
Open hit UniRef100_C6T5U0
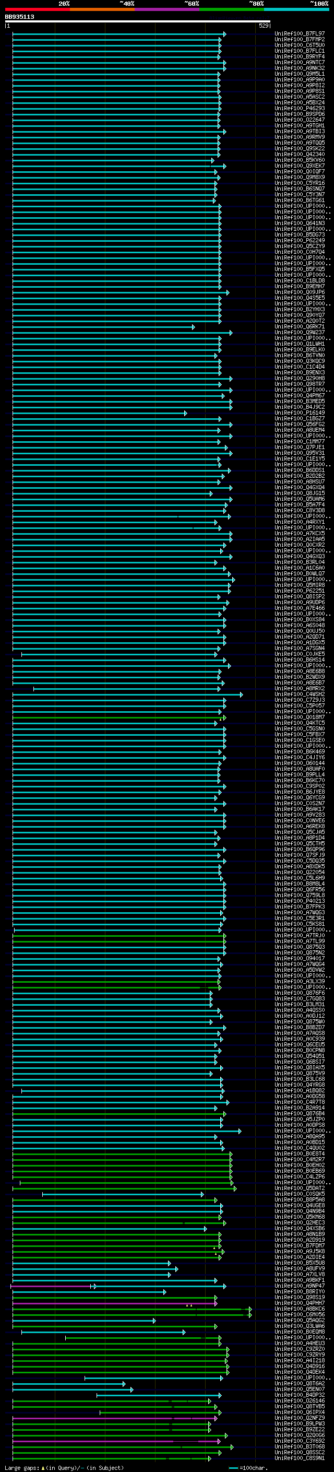[300, 46]
